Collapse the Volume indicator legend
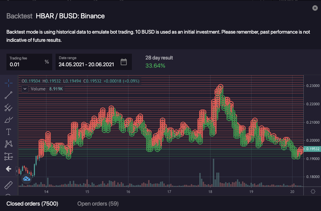Screen dimensions: 321x211 click(25, 89)
